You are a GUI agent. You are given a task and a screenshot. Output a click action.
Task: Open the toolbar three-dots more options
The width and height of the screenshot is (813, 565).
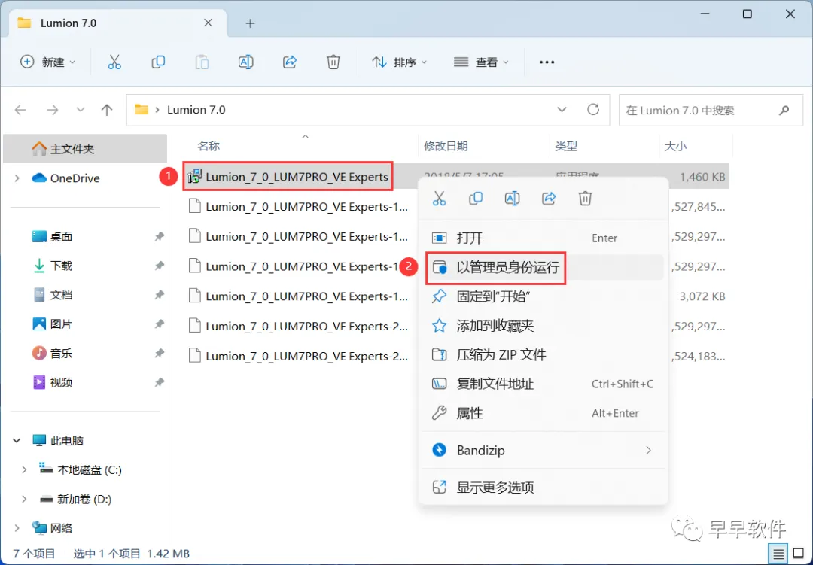pos(547,62)
